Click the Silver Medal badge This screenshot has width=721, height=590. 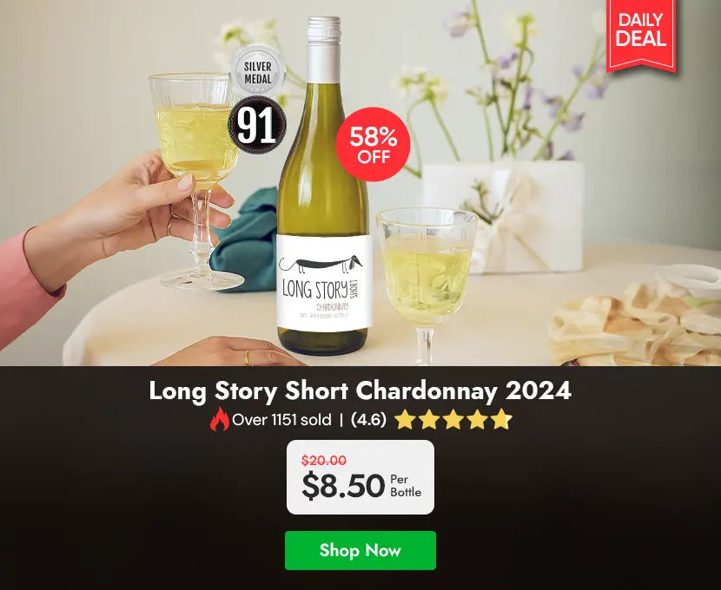pyautogui.click(x=257, y=70)
